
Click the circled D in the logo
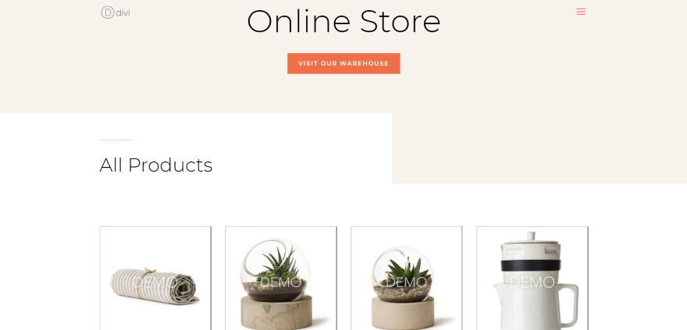pyautogui.click(x=108, y=12)
